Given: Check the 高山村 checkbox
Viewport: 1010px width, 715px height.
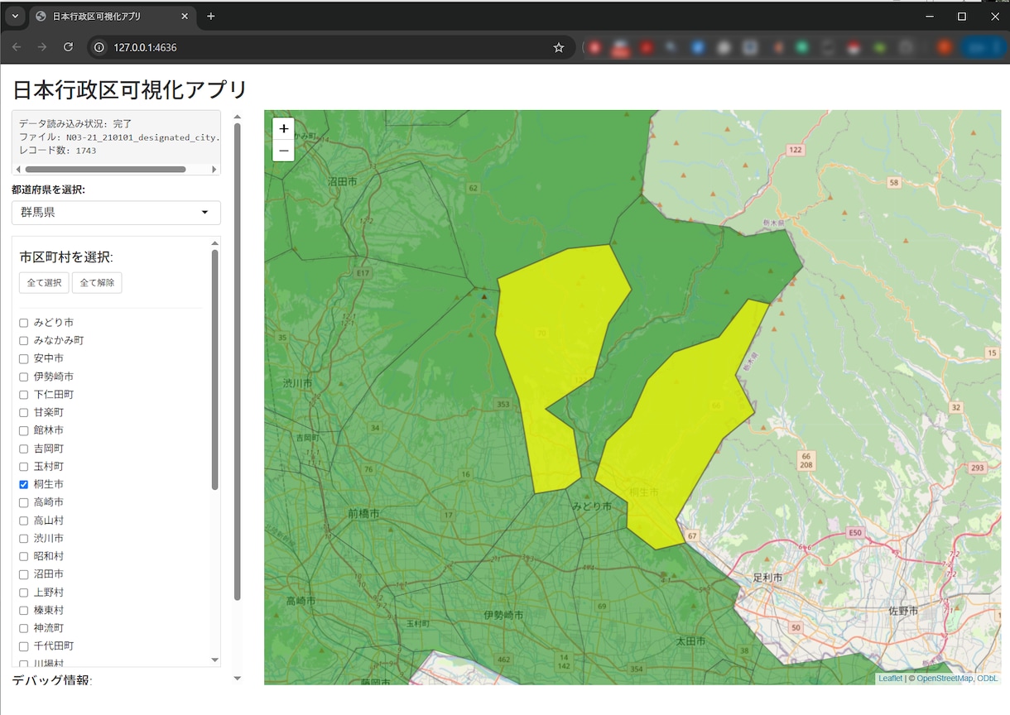Looking at the screenshot, I should pyautogui.click(x=24, y=521).
